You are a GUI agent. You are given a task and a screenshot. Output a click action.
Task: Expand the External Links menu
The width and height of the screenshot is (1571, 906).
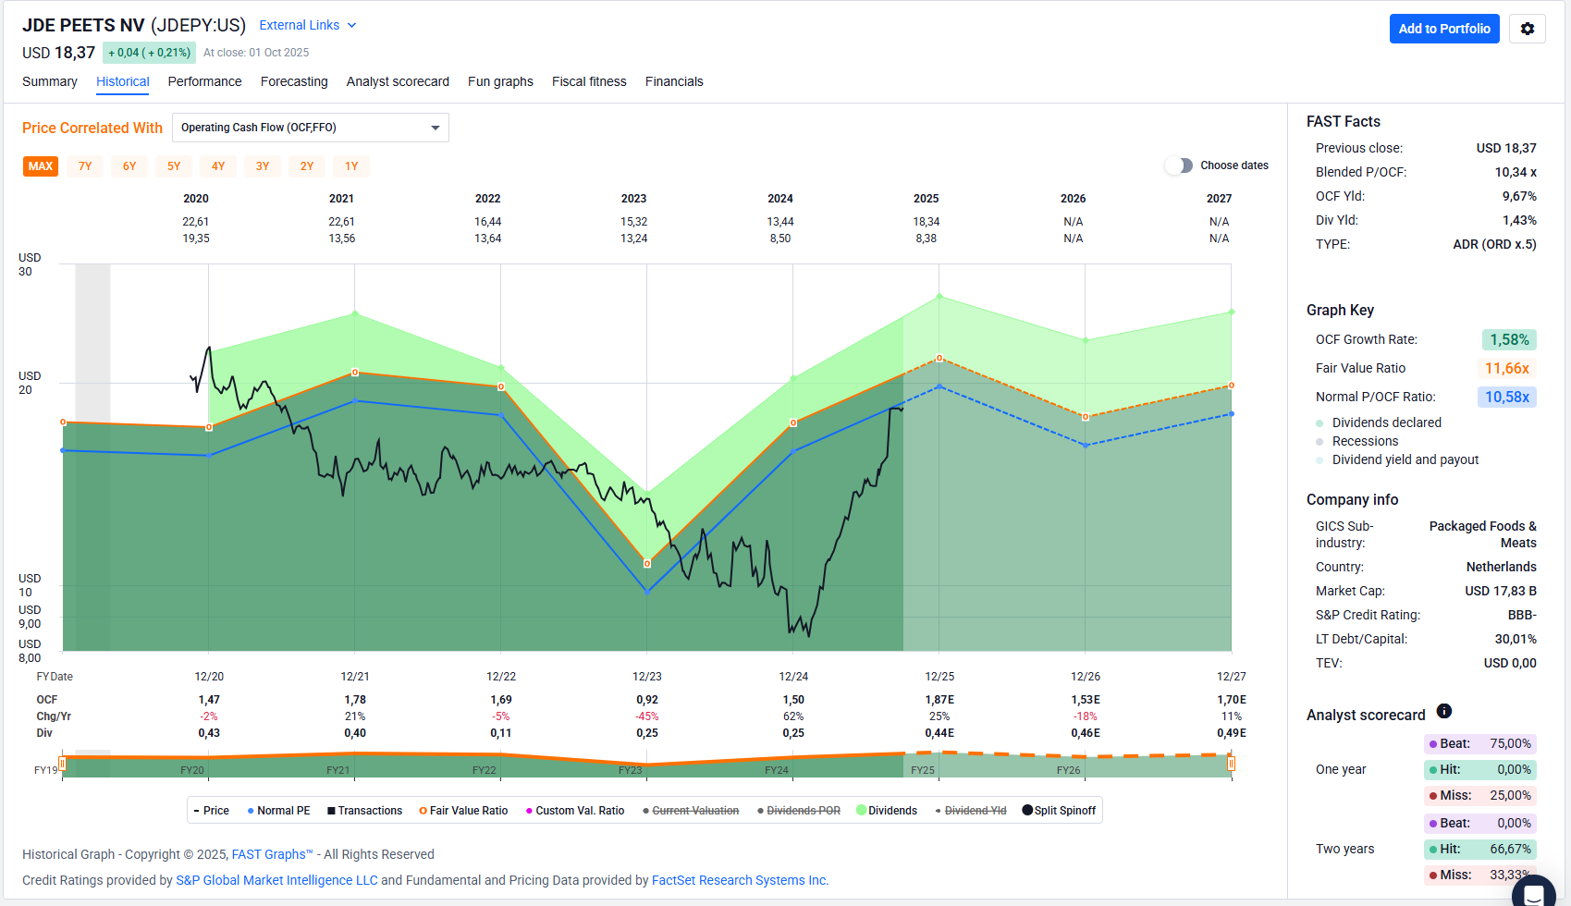[307, 25]
